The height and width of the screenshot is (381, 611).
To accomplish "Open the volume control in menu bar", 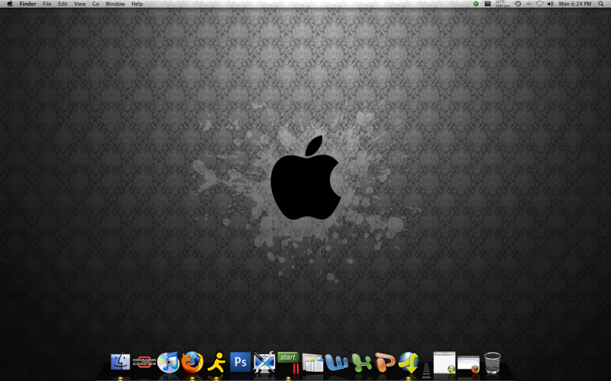I will tap(550, 4).
